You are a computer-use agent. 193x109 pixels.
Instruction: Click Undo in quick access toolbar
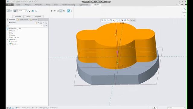19,2
